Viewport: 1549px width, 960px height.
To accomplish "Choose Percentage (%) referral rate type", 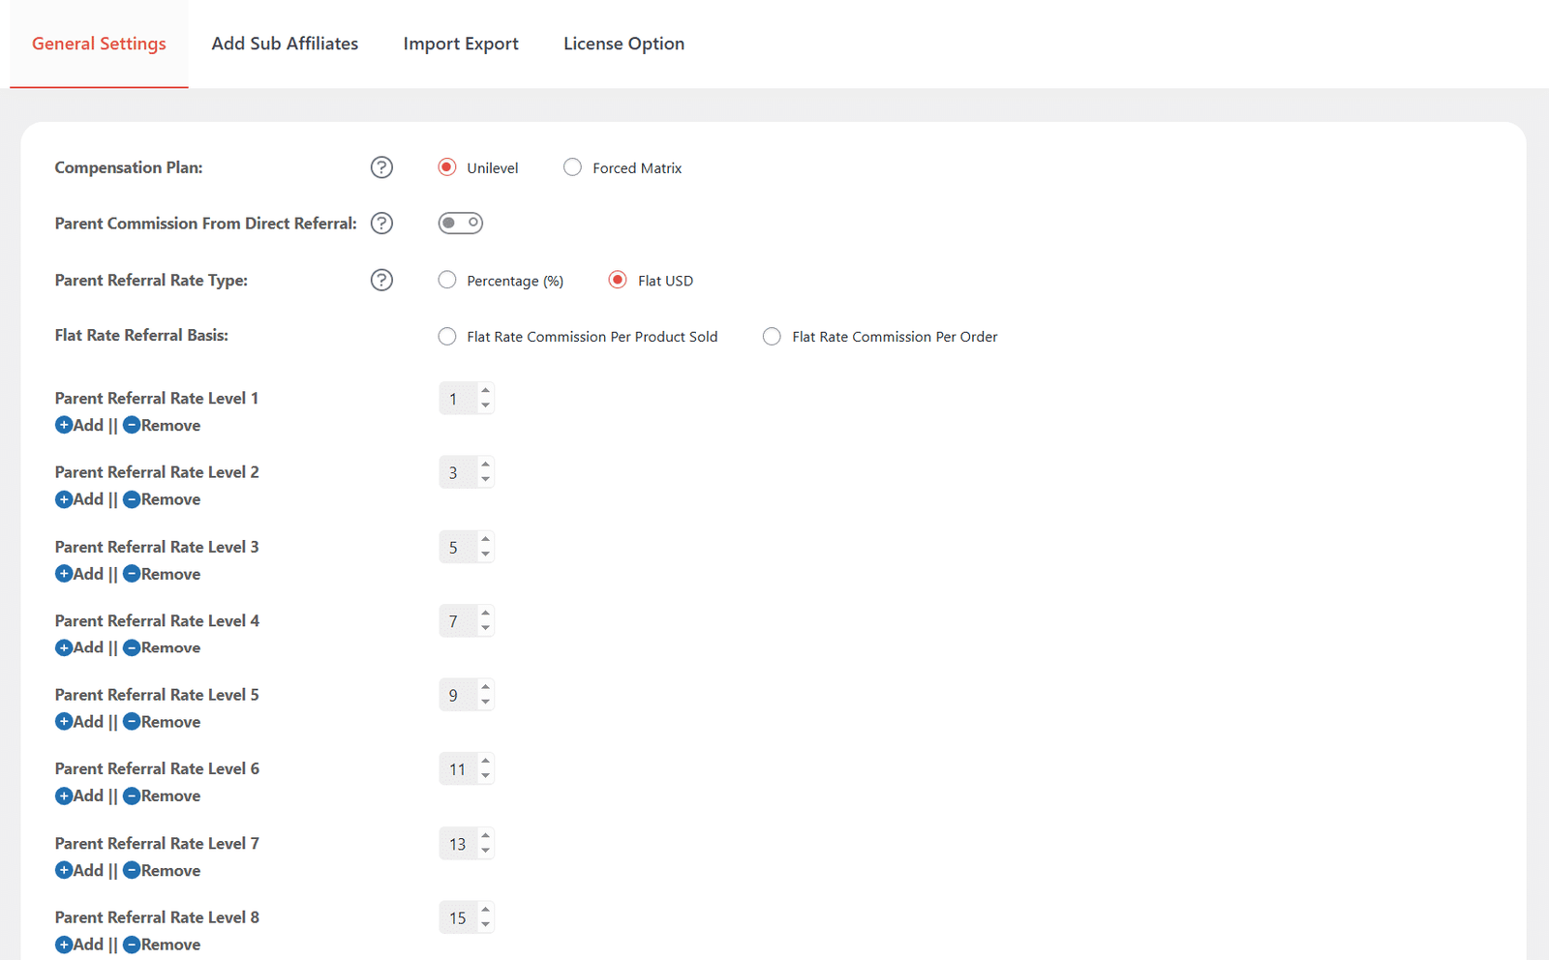I will [x=447, y=280].
